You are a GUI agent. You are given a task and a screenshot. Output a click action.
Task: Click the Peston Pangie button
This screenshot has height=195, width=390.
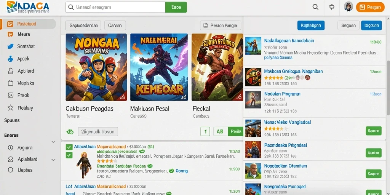coord(221,26)
